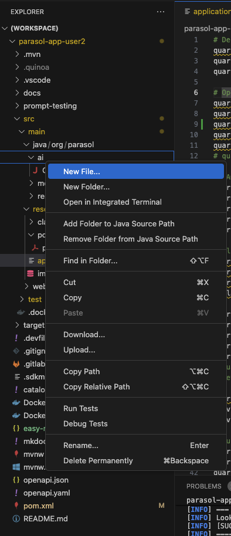The image size is (231, 536).
Task: Expand the .quinoa folder
Action: click(x=18, y=67)
